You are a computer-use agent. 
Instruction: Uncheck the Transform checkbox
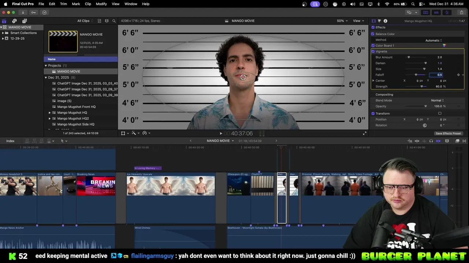(373, 114)
